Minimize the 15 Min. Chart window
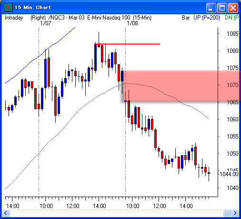This screenshot has height=219, width=241. coord(211,8)
